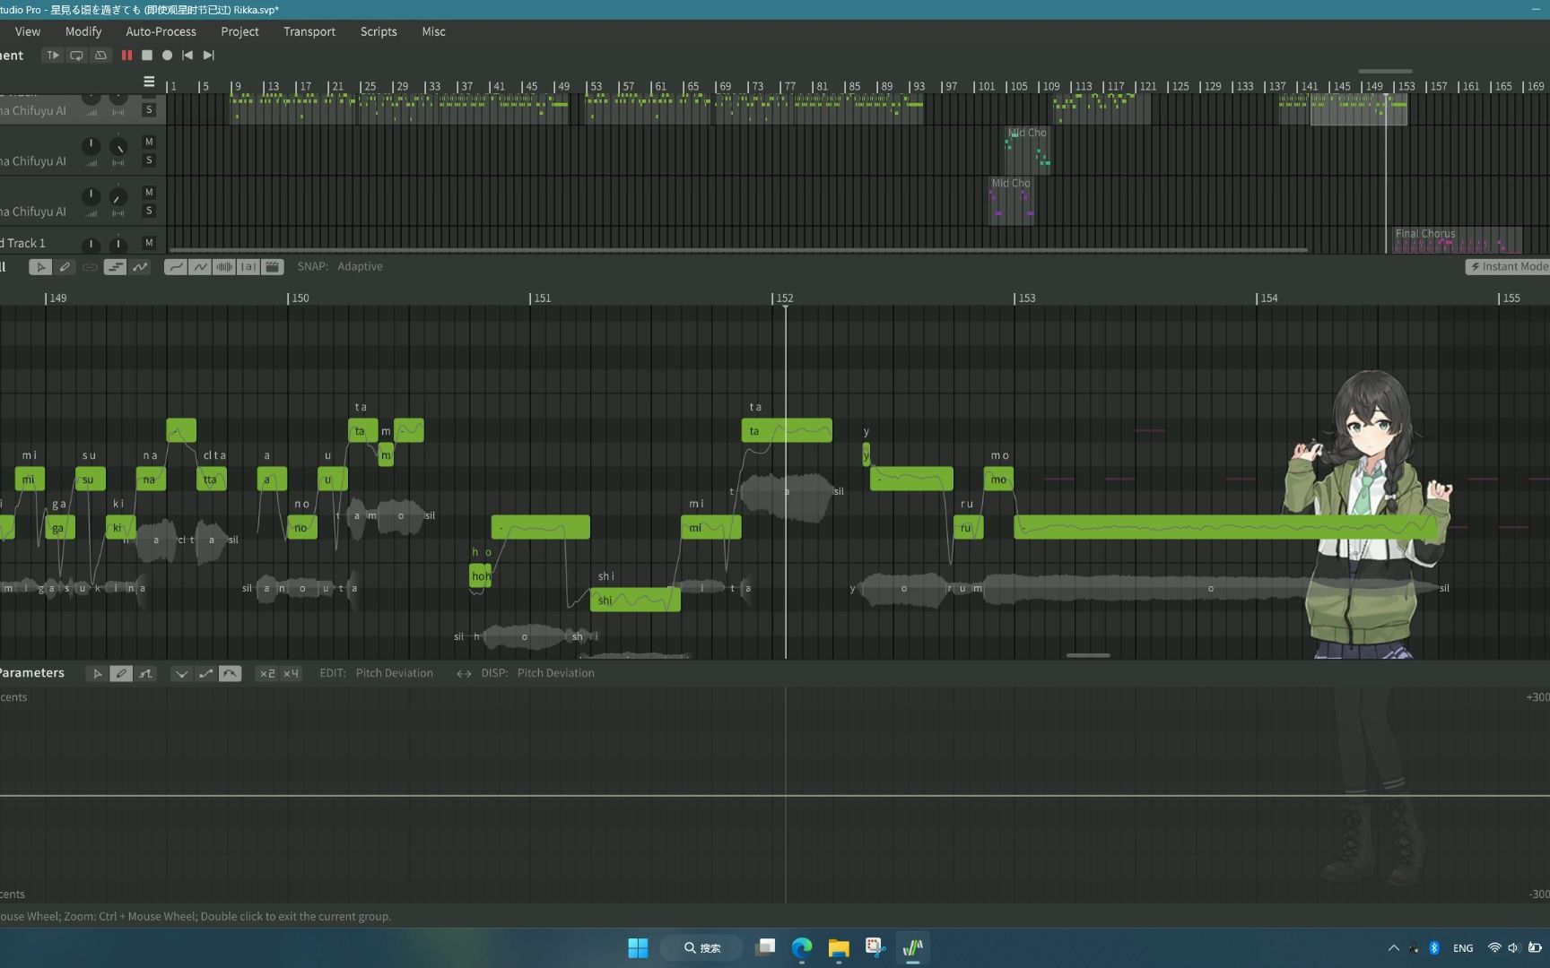
Task: Click measure 153 on the piano roll ruler
Action: tap(1026, 298)
